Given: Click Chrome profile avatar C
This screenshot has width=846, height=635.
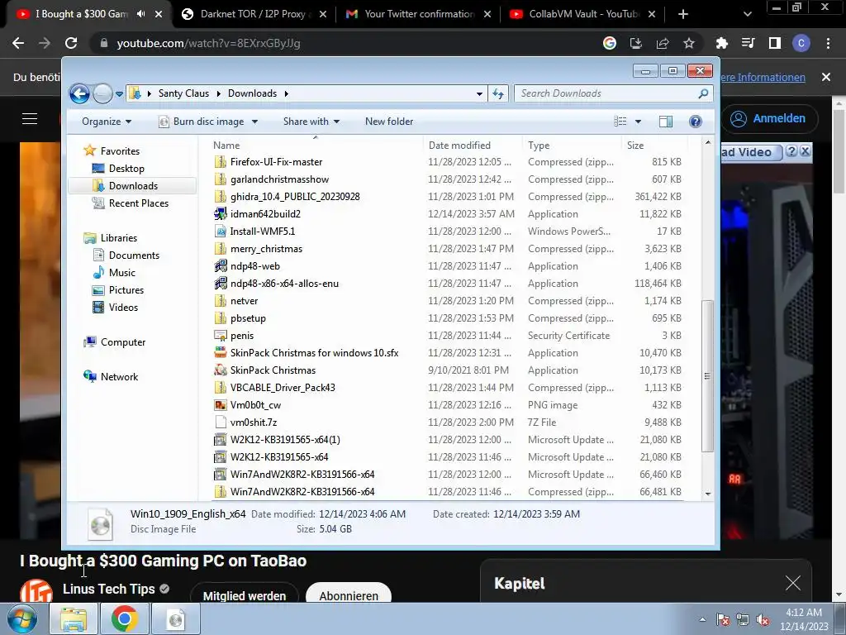Looking at the screenshot, I should click(x=801, y=43).
